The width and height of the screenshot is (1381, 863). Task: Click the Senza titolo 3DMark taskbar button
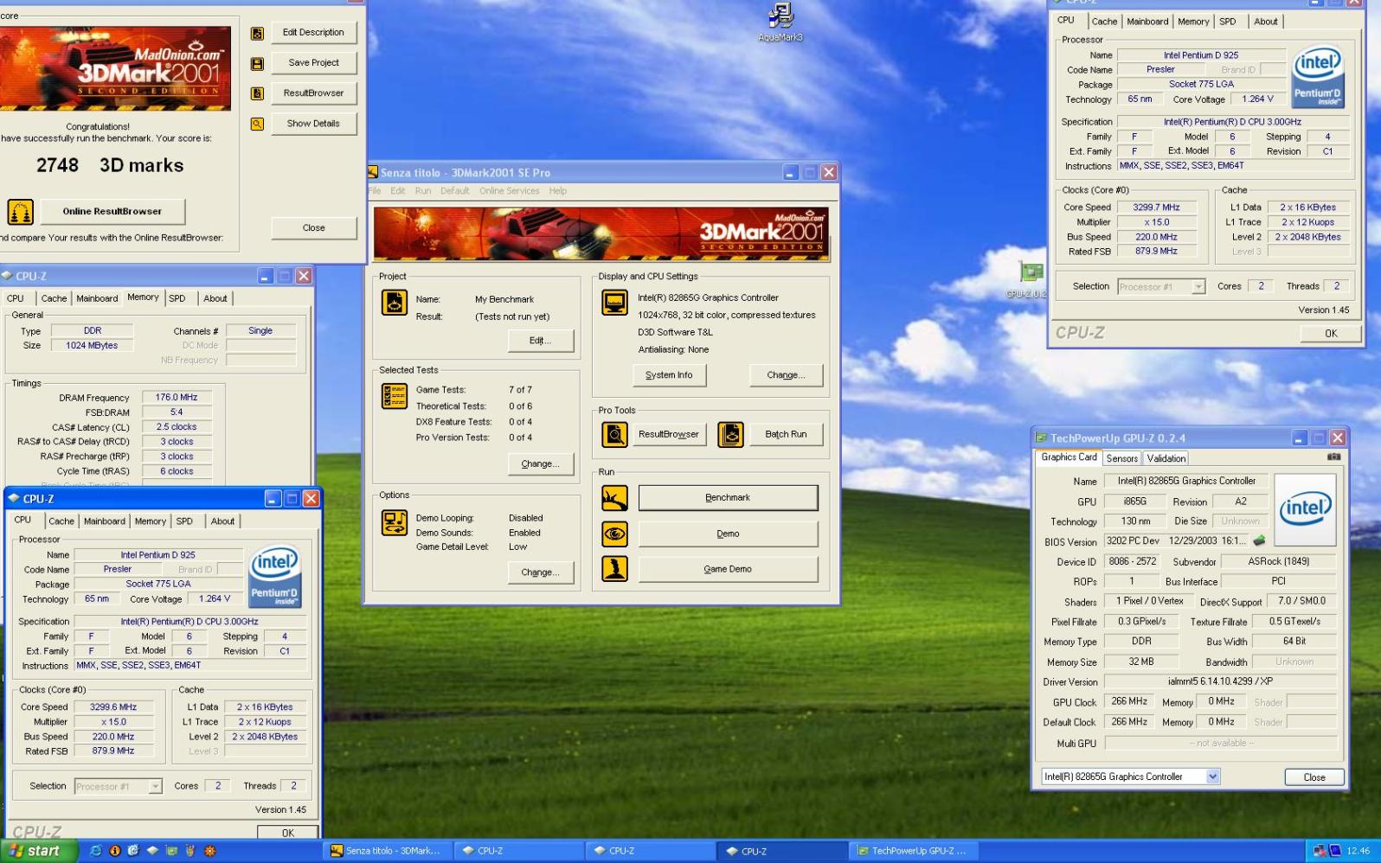[x=387, y=851]
